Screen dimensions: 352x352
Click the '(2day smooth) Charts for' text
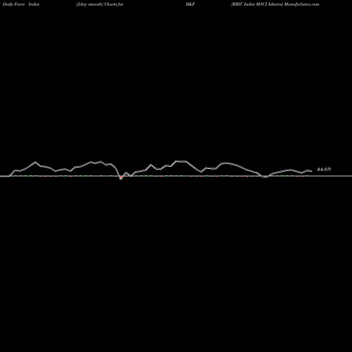[x=100, y=4]
